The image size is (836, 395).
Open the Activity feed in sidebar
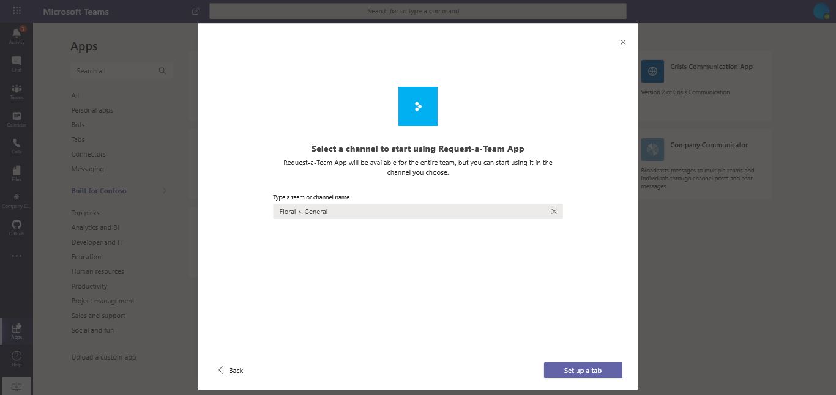click(17, 35)
